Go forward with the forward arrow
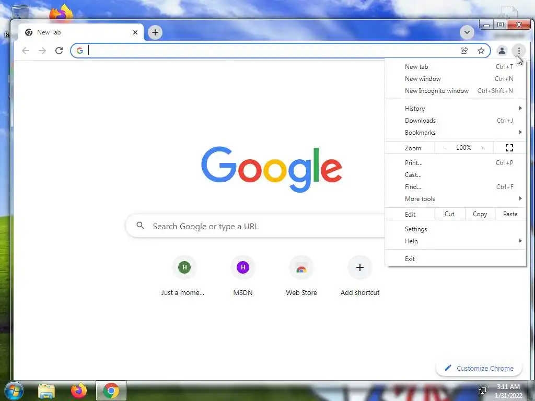Screen dimensions: 535x401 pos(42,51)
